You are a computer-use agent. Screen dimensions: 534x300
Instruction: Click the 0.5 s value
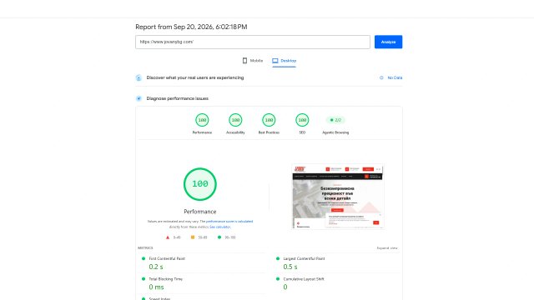point(290,267)
